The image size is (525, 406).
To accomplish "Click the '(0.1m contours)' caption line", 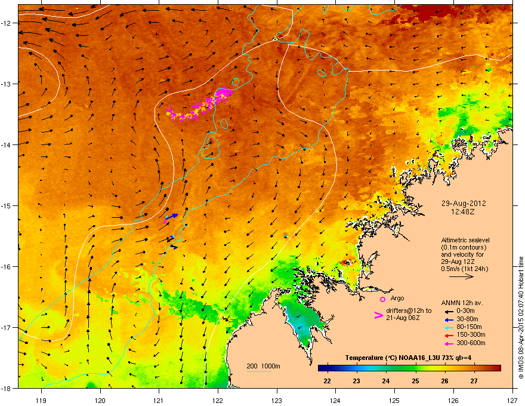I will (464, 247).
